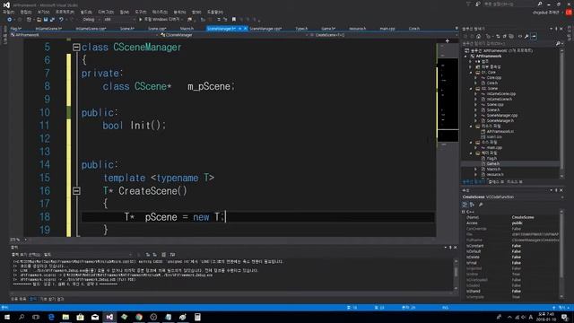Viewport: 574px width, 323px height.
Task: Switch to the Core.h editor tab
Action: coord(414,28)
